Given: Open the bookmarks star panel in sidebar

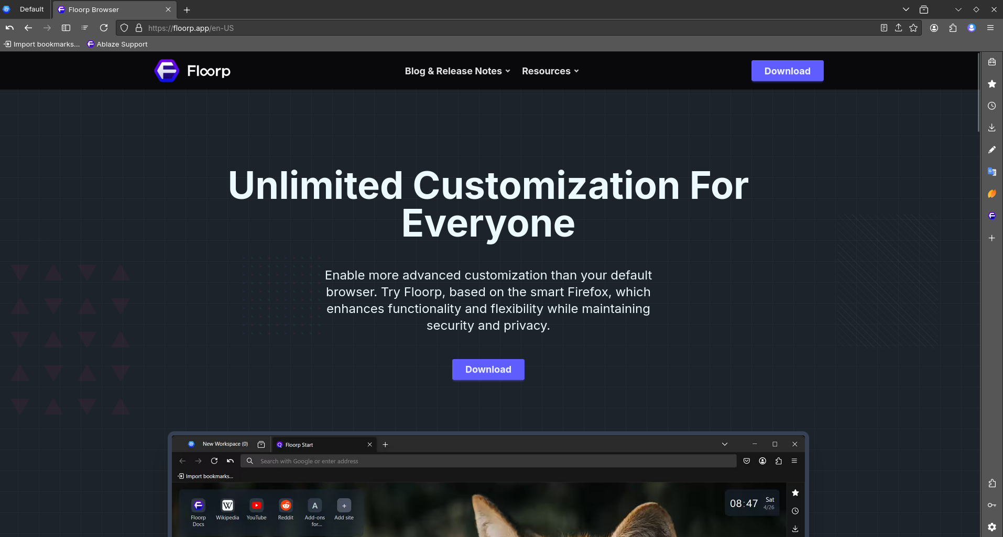Looking at the screenshot, I should click(992, 84).
